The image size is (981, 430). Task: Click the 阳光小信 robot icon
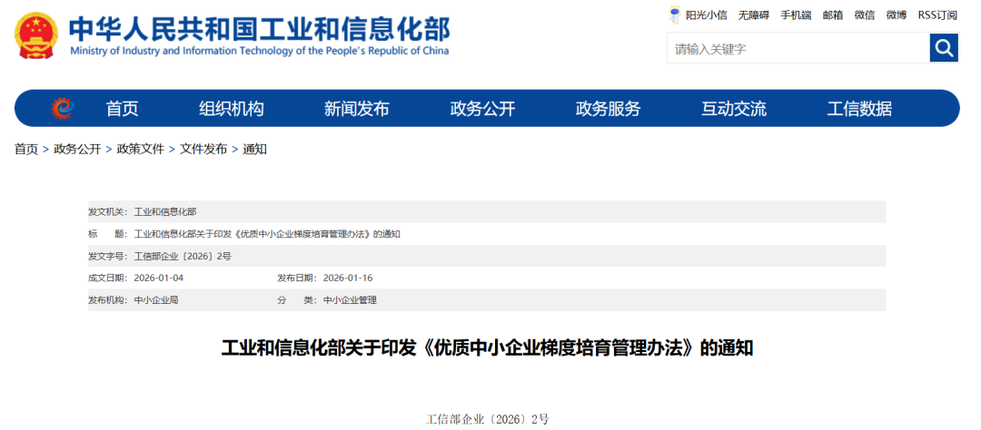[675, 15]
